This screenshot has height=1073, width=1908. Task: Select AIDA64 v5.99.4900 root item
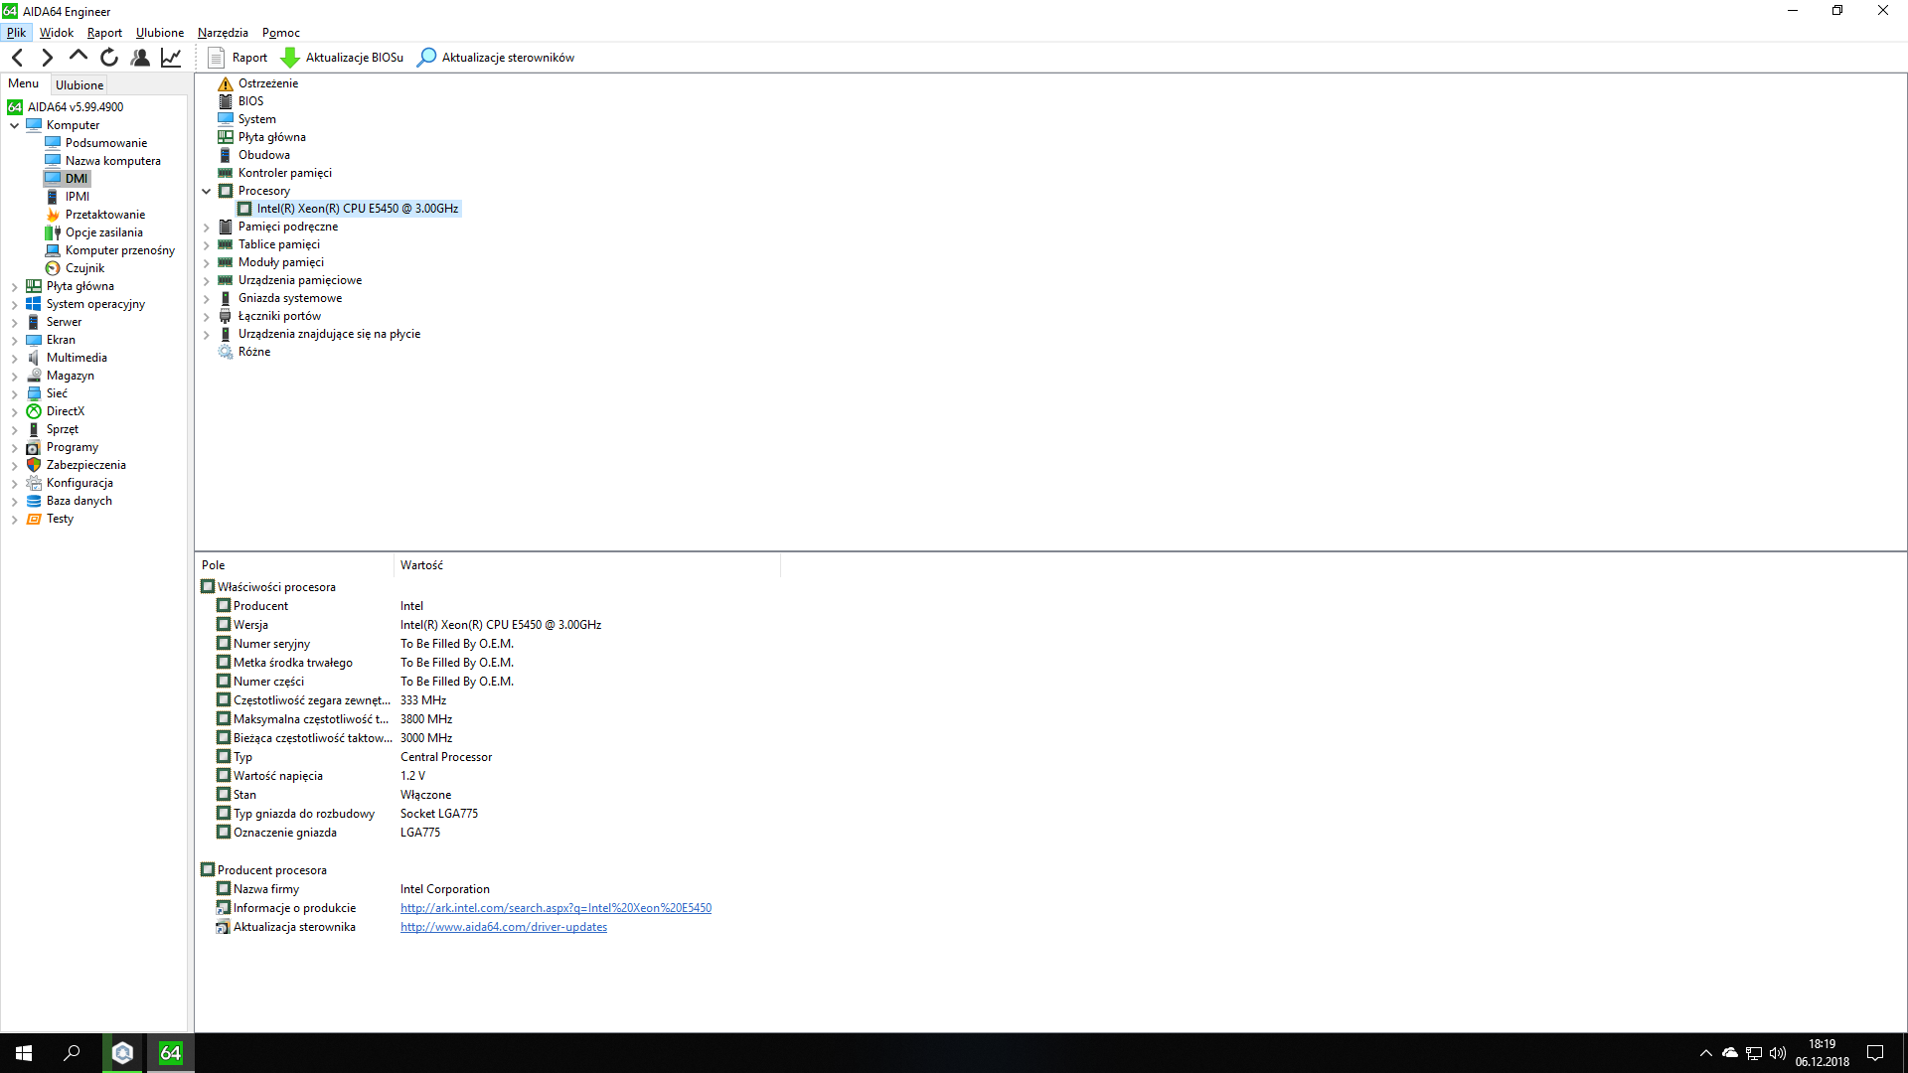pos(76,107)
